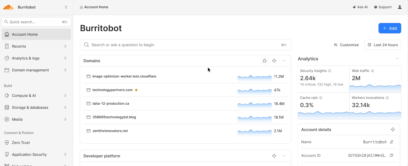Click the Media play icon
The image size is (408, 166).
7,119
